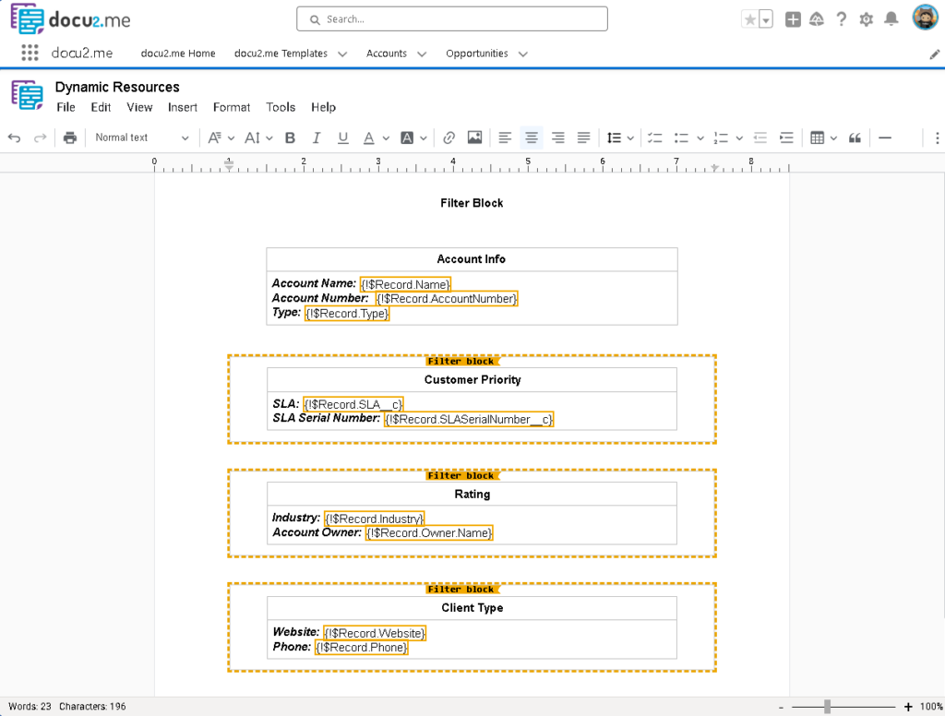This screenshot has width=945, height=716.
Task: Click the Trailhead guidance icon
Action: [x=817, y=19]
